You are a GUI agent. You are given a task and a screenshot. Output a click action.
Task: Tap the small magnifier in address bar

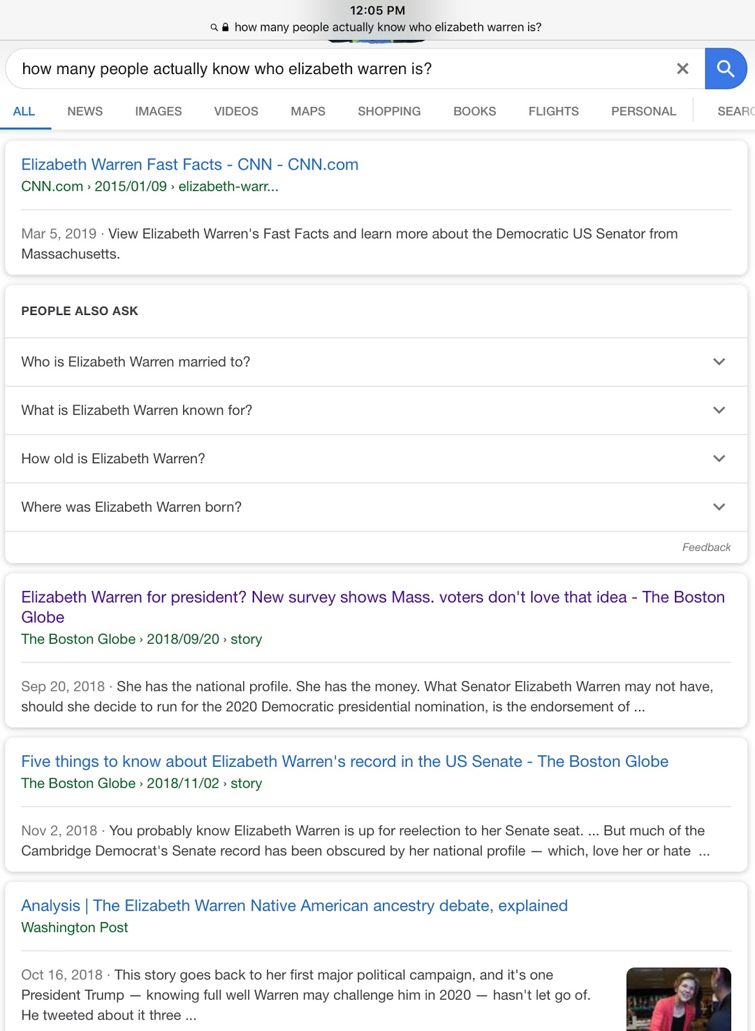[214, 28]
